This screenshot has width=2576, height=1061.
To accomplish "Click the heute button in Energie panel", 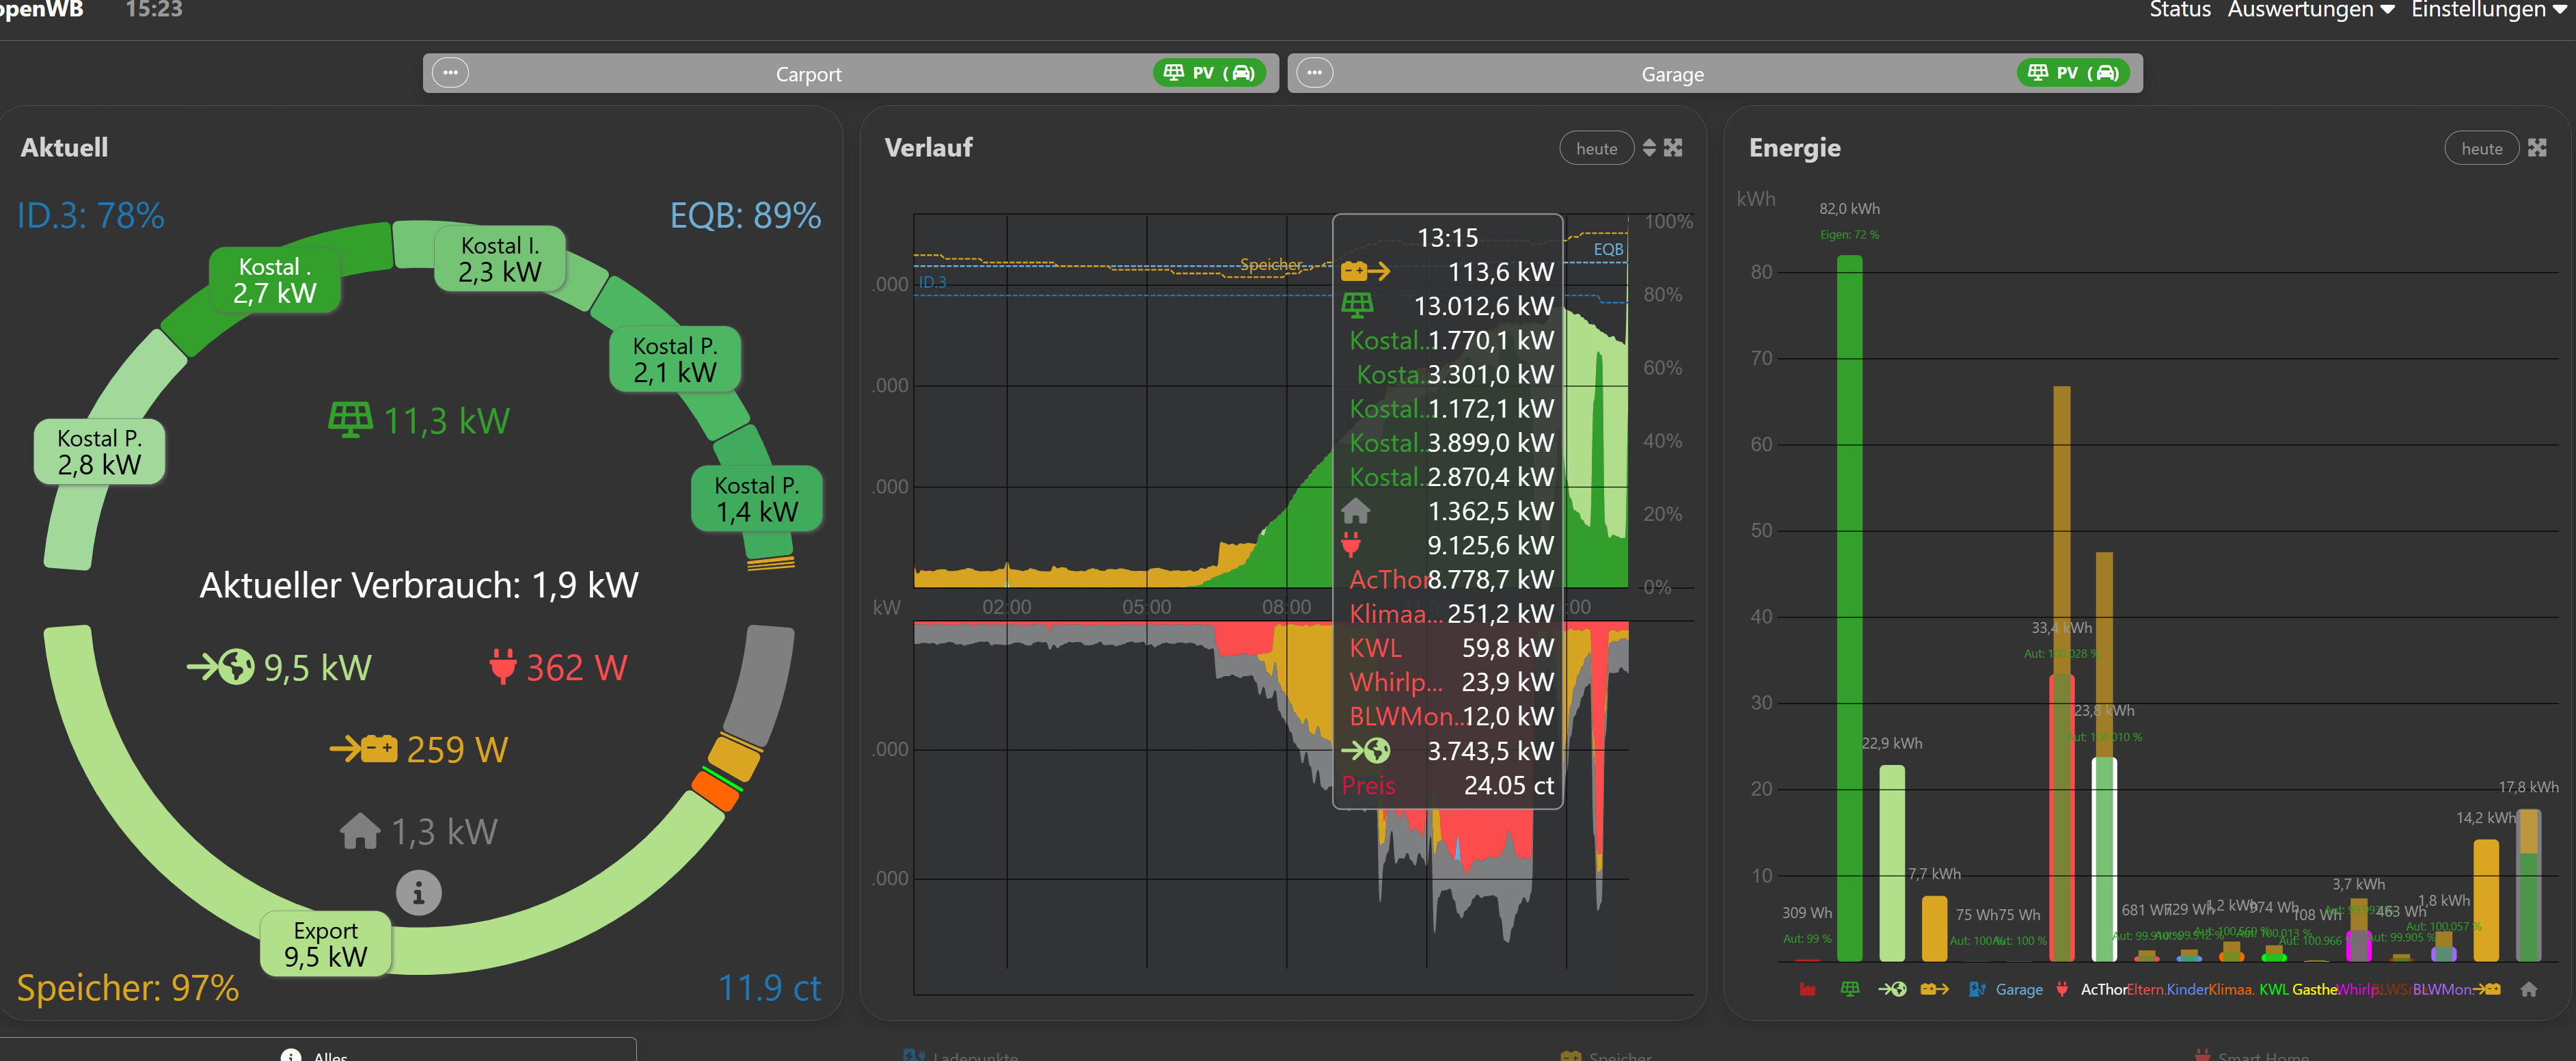I will (x=2481, y=148).
